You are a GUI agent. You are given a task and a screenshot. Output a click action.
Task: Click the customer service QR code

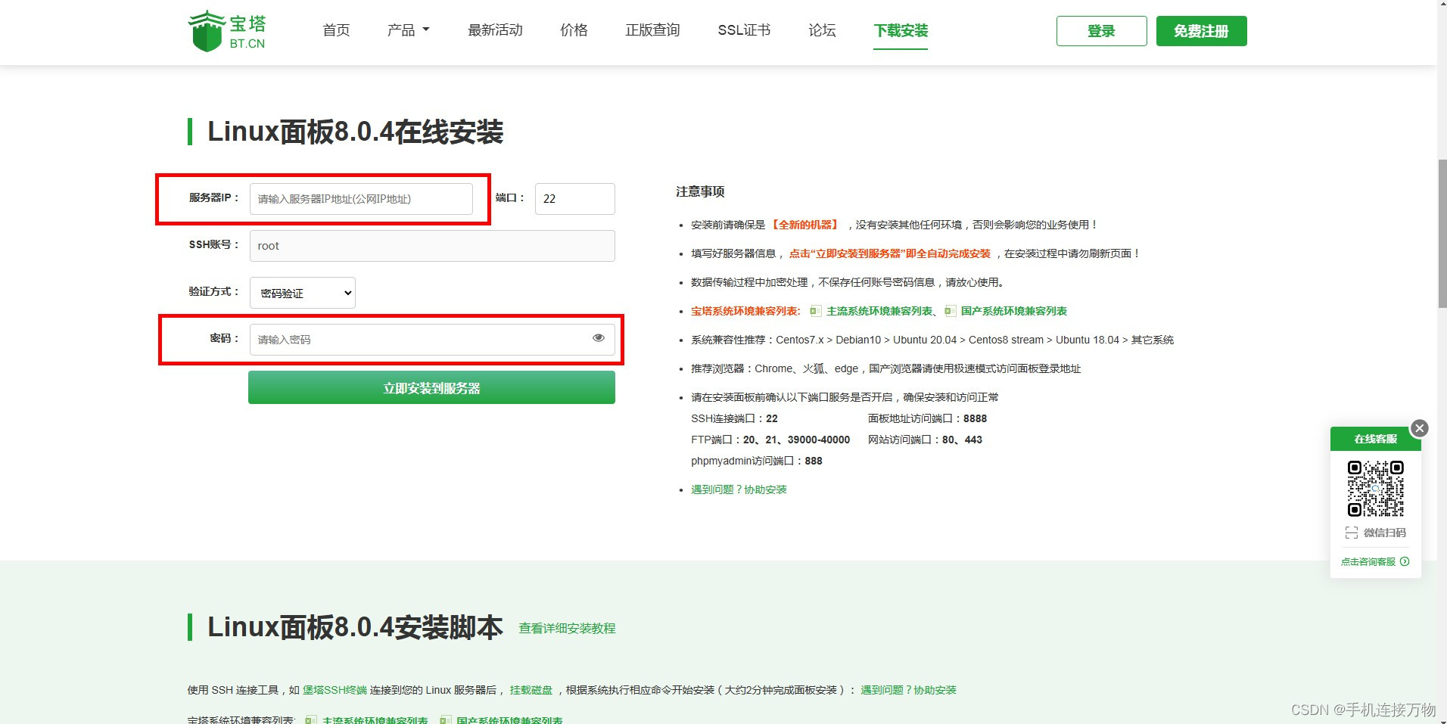click(1376, 489)
